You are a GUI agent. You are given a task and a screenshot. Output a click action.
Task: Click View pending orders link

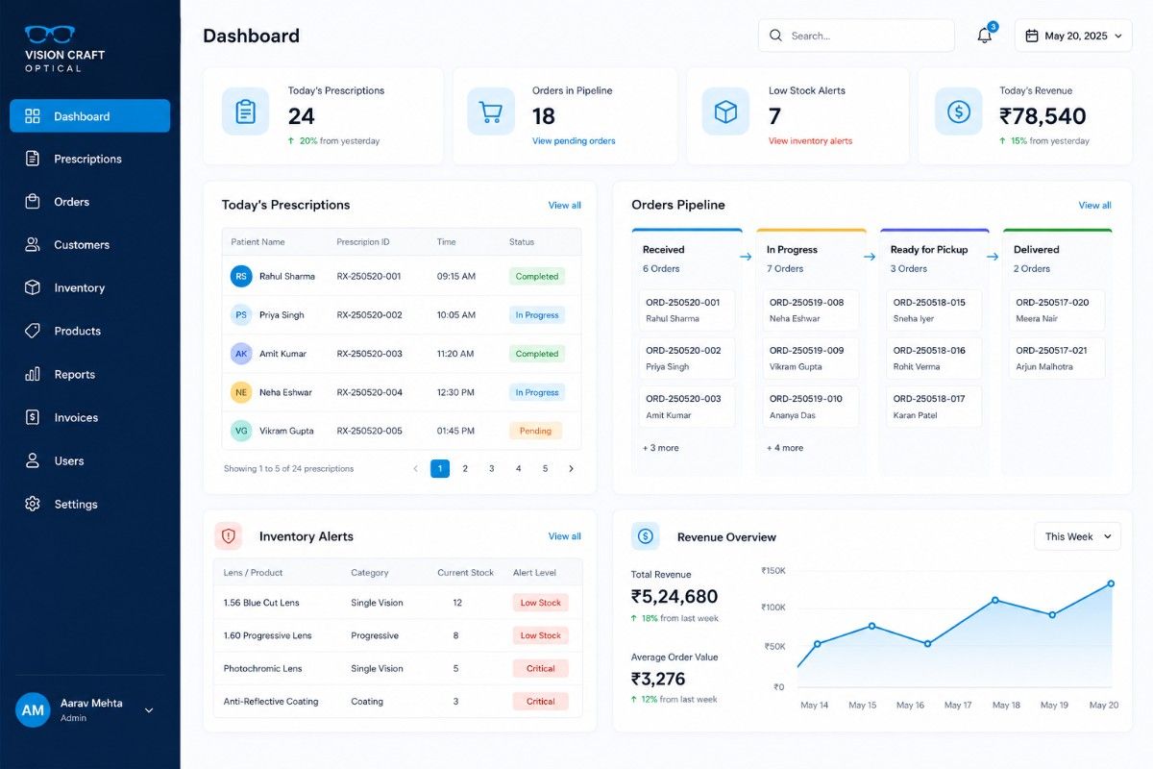574,141
